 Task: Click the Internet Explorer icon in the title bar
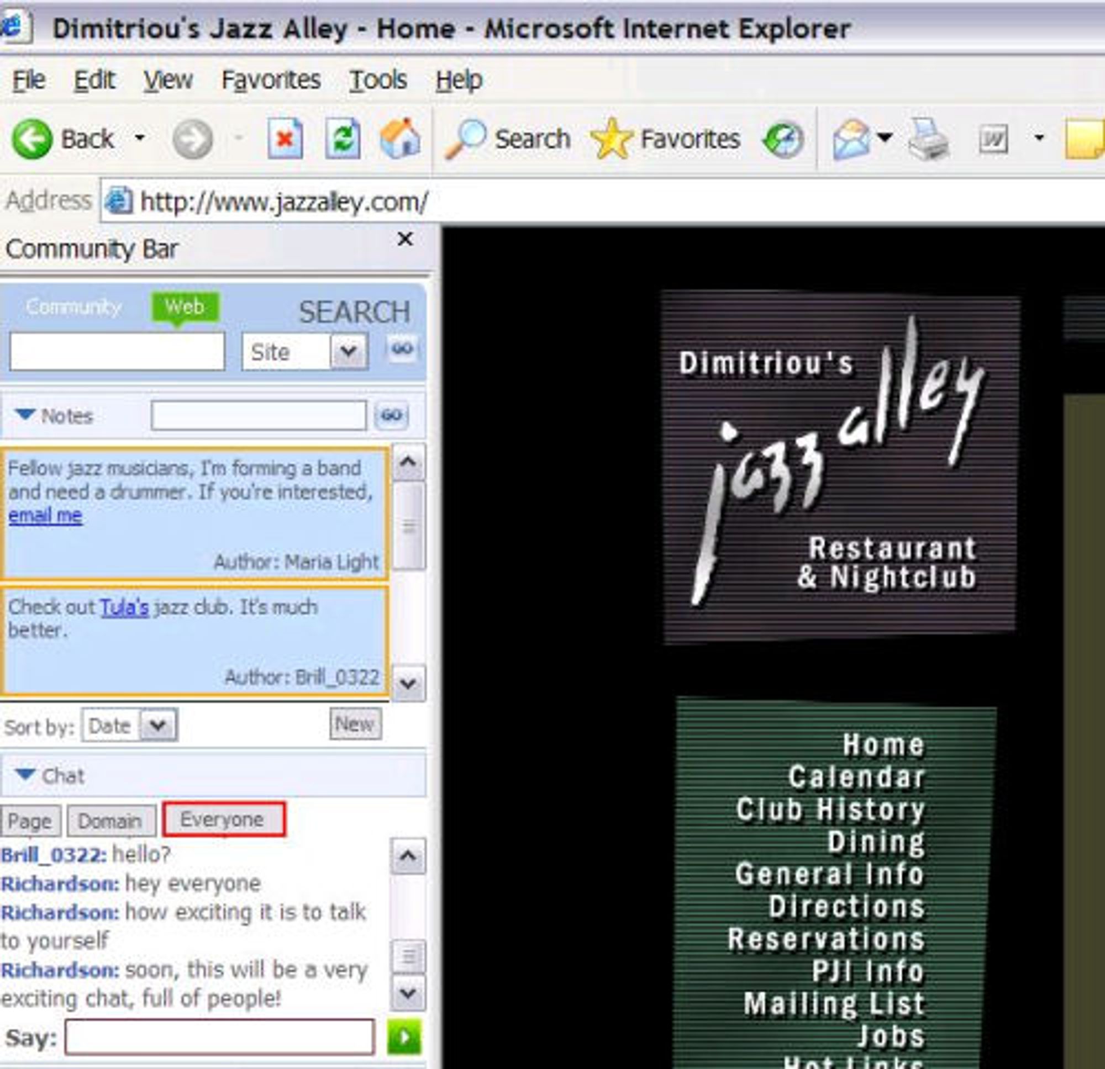click(x=16, y=27)
